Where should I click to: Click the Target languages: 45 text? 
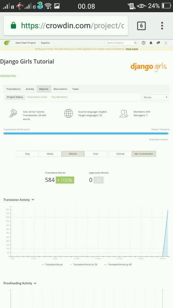tap(90, 115)
